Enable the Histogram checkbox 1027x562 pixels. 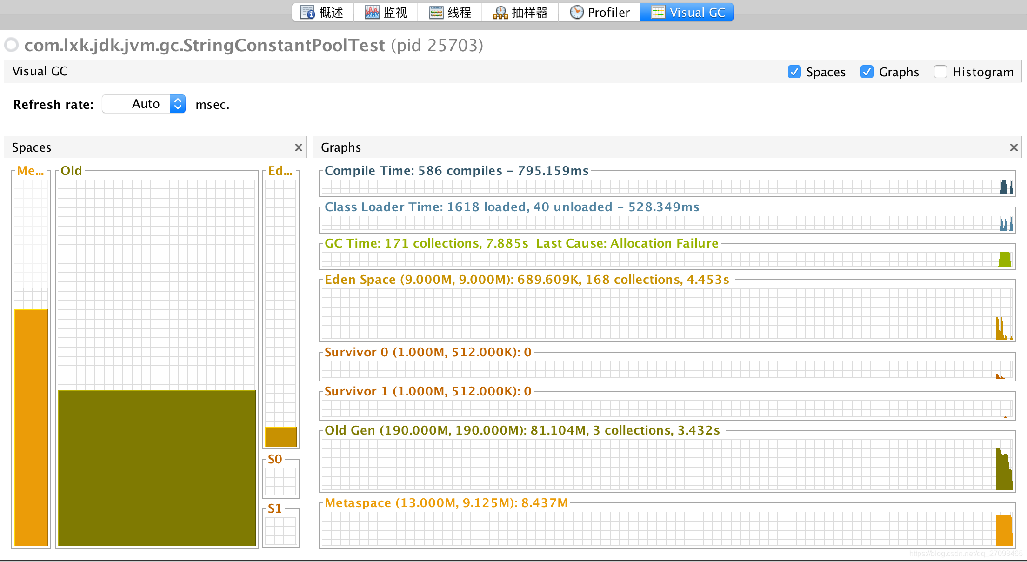[940, 72]
